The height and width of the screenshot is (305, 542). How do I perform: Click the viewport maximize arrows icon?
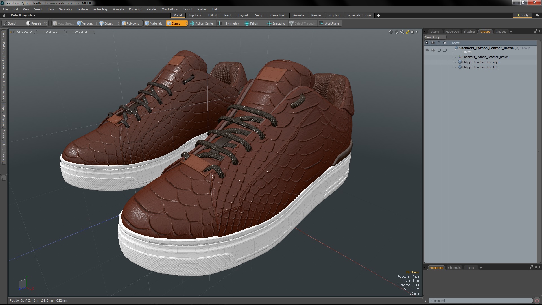[x=407, y=32]
